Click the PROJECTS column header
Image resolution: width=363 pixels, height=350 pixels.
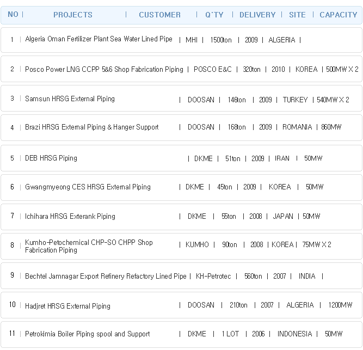coord(73,15)
